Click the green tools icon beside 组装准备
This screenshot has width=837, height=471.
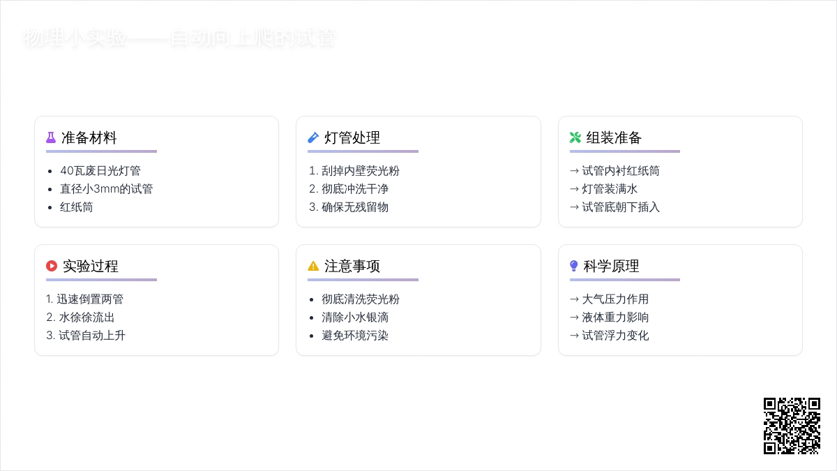point(575,137)
